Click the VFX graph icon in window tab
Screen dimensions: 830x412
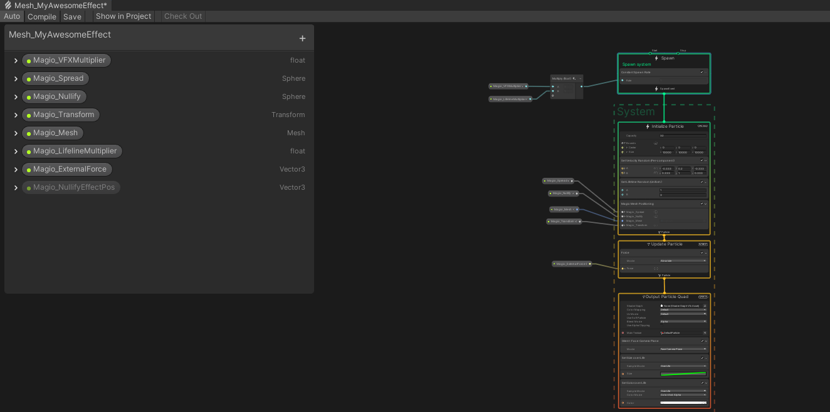pyautogui.click(x=8, y=5)
